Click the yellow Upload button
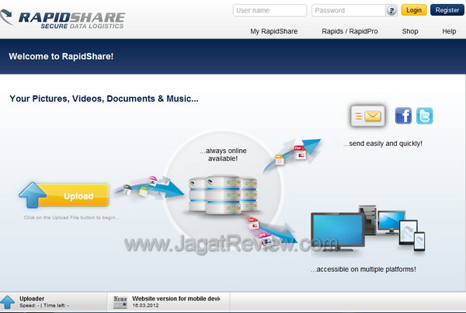466x313 pixels. click(x=64, y=195)
